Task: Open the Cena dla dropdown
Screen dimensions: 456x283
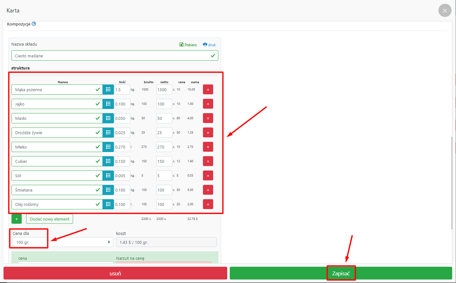Action: pos(62,242)
